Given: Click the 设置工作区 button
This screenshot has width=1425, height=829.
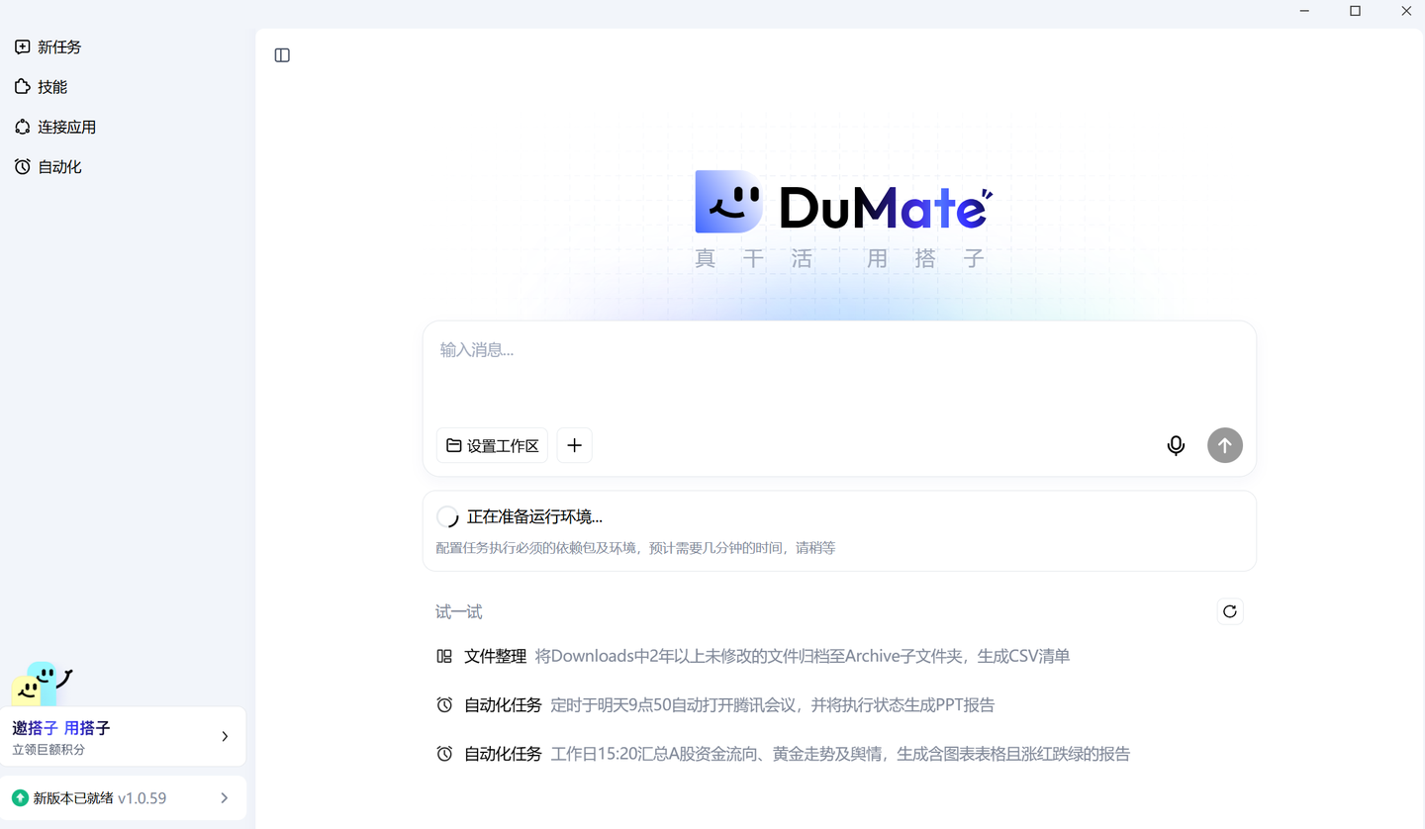Looking at the screenshot, I should tap(492, 445).
